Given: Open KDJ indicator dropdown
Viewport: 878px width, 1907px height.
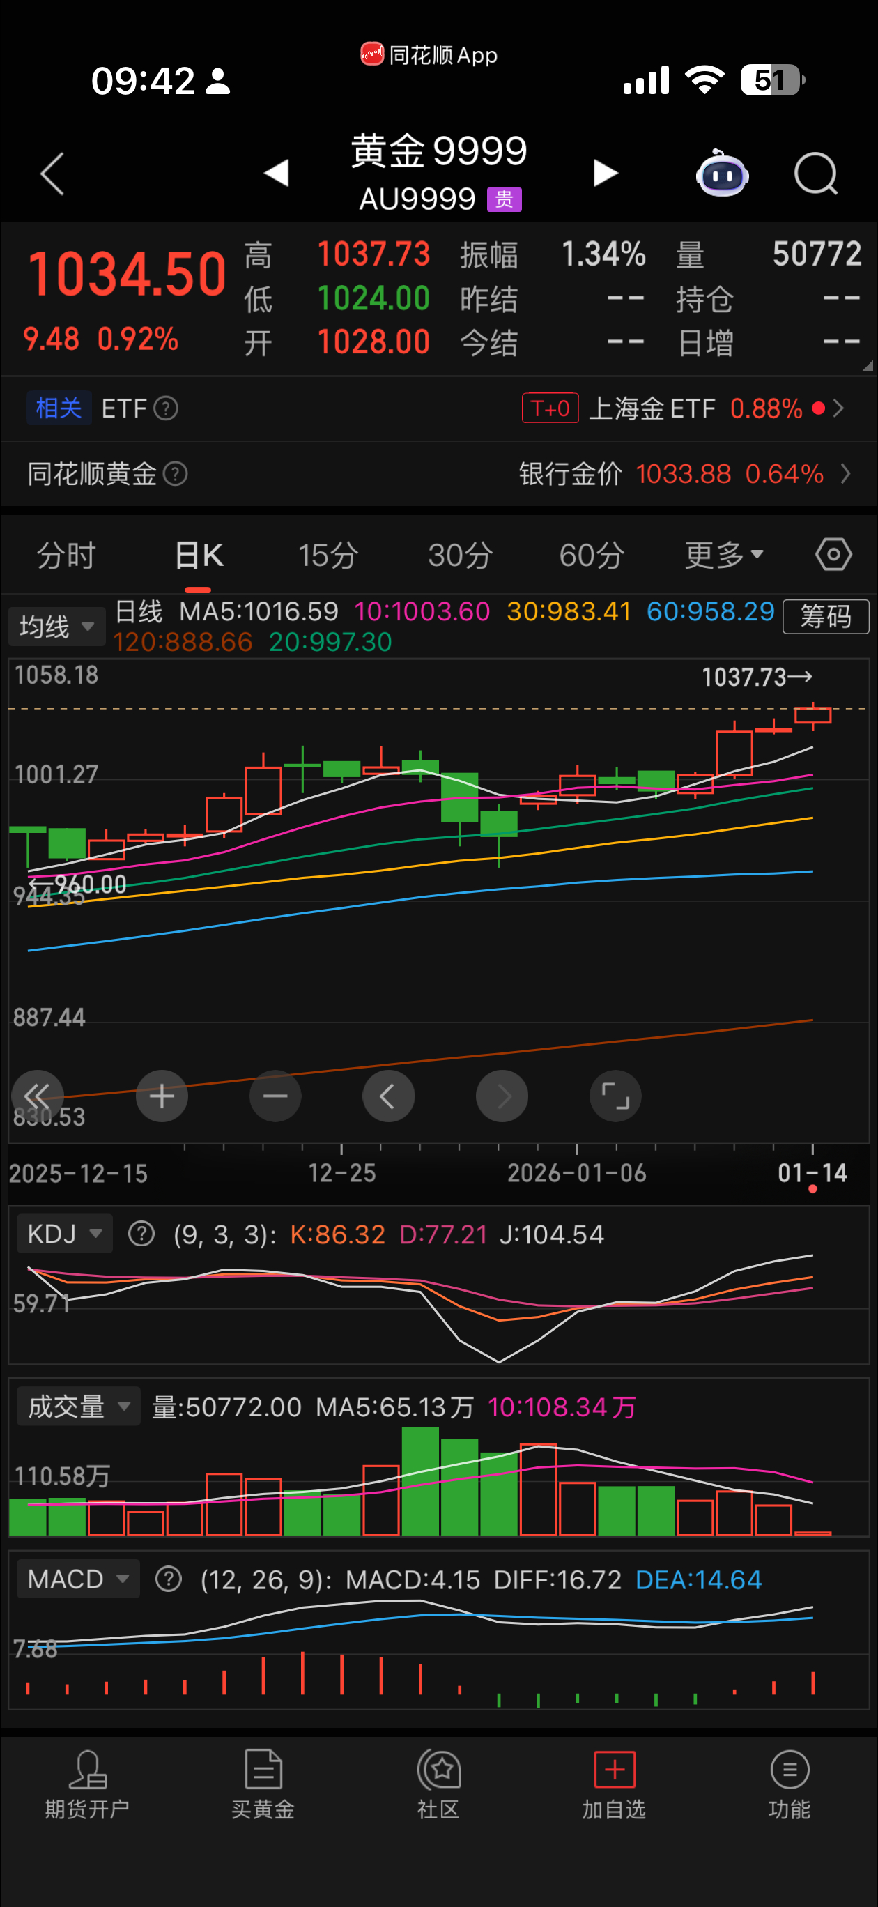Looking at the screenshot, I should (x=64, y=1233).
